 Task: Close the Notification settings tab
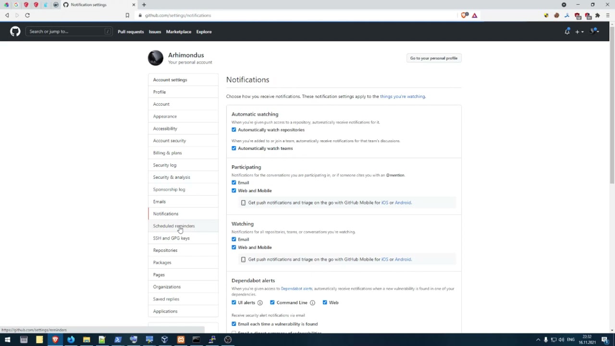click(134, 5)
